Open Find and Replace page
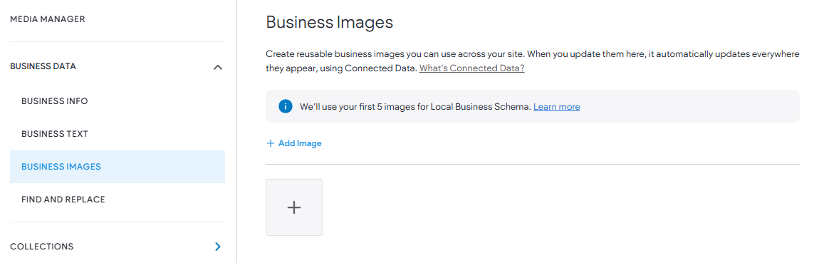This screenshot has width=814, height=263. pos(63,200)
